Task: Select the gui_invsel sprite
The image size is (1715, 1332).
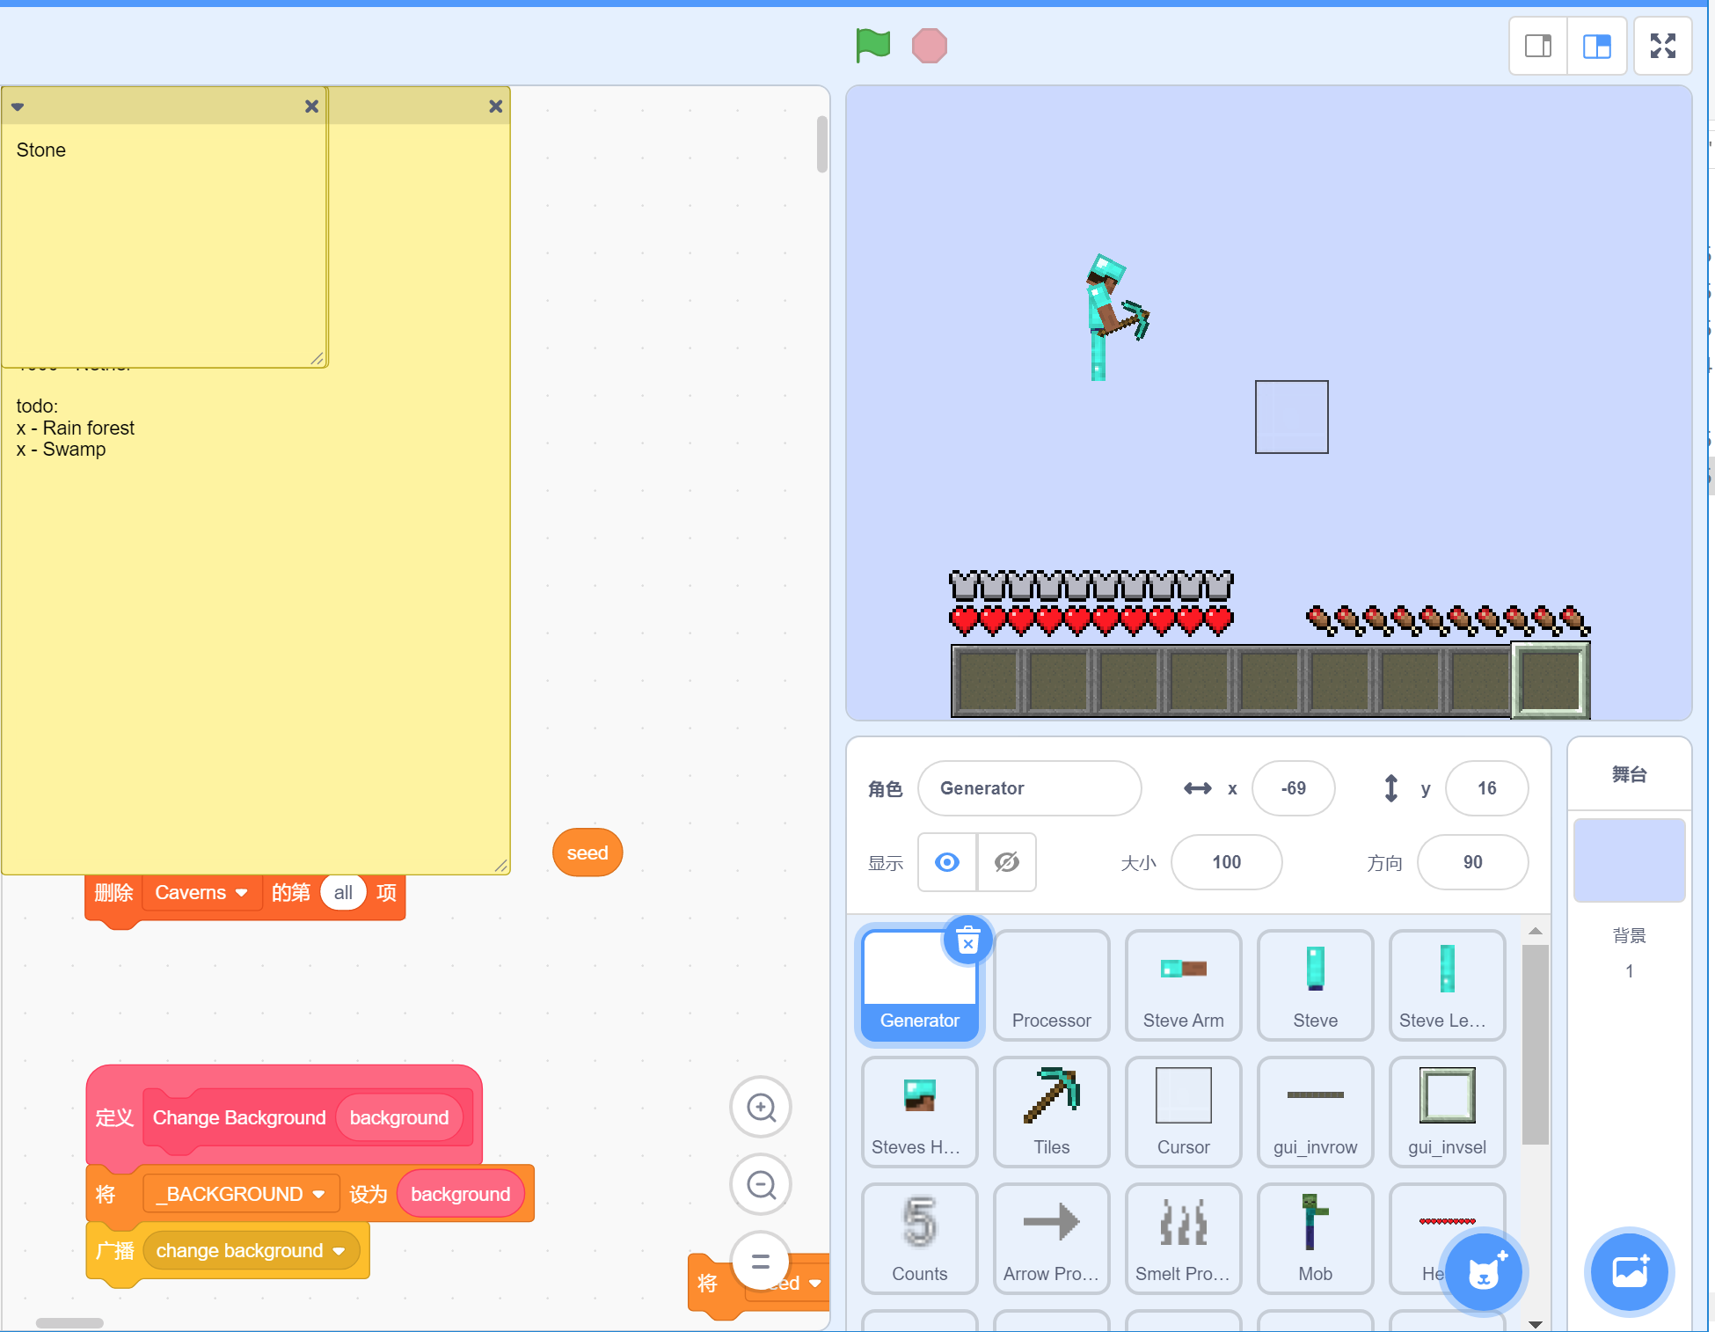Action: click(x=1447, y=1113)
